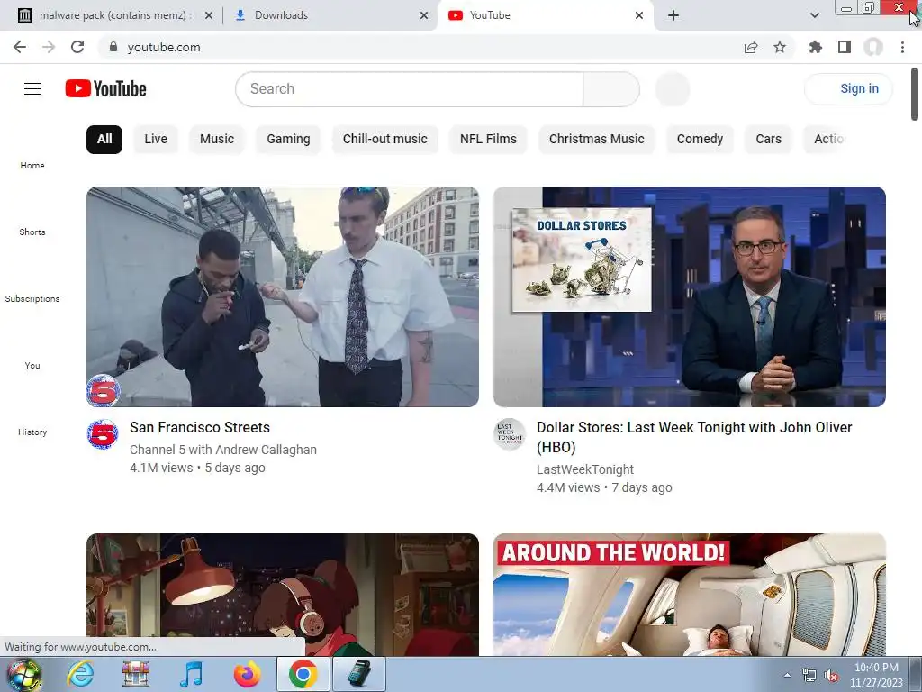Open the LastWeekTonight channel link

pos(585,469)
